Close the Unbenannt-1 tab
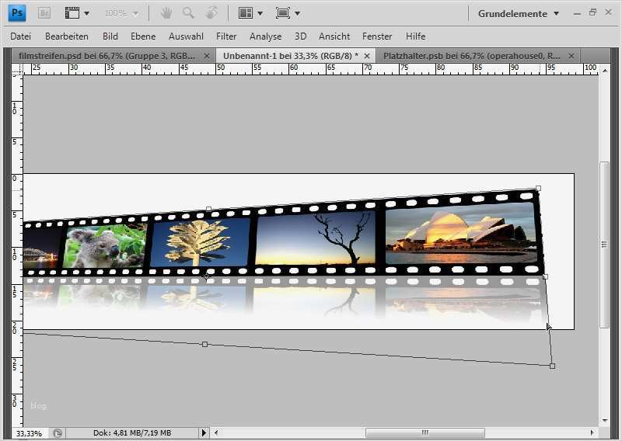Image resolution: width=622 pixels, height=441 pixels. pyautogui.click(x=367, y=56)
